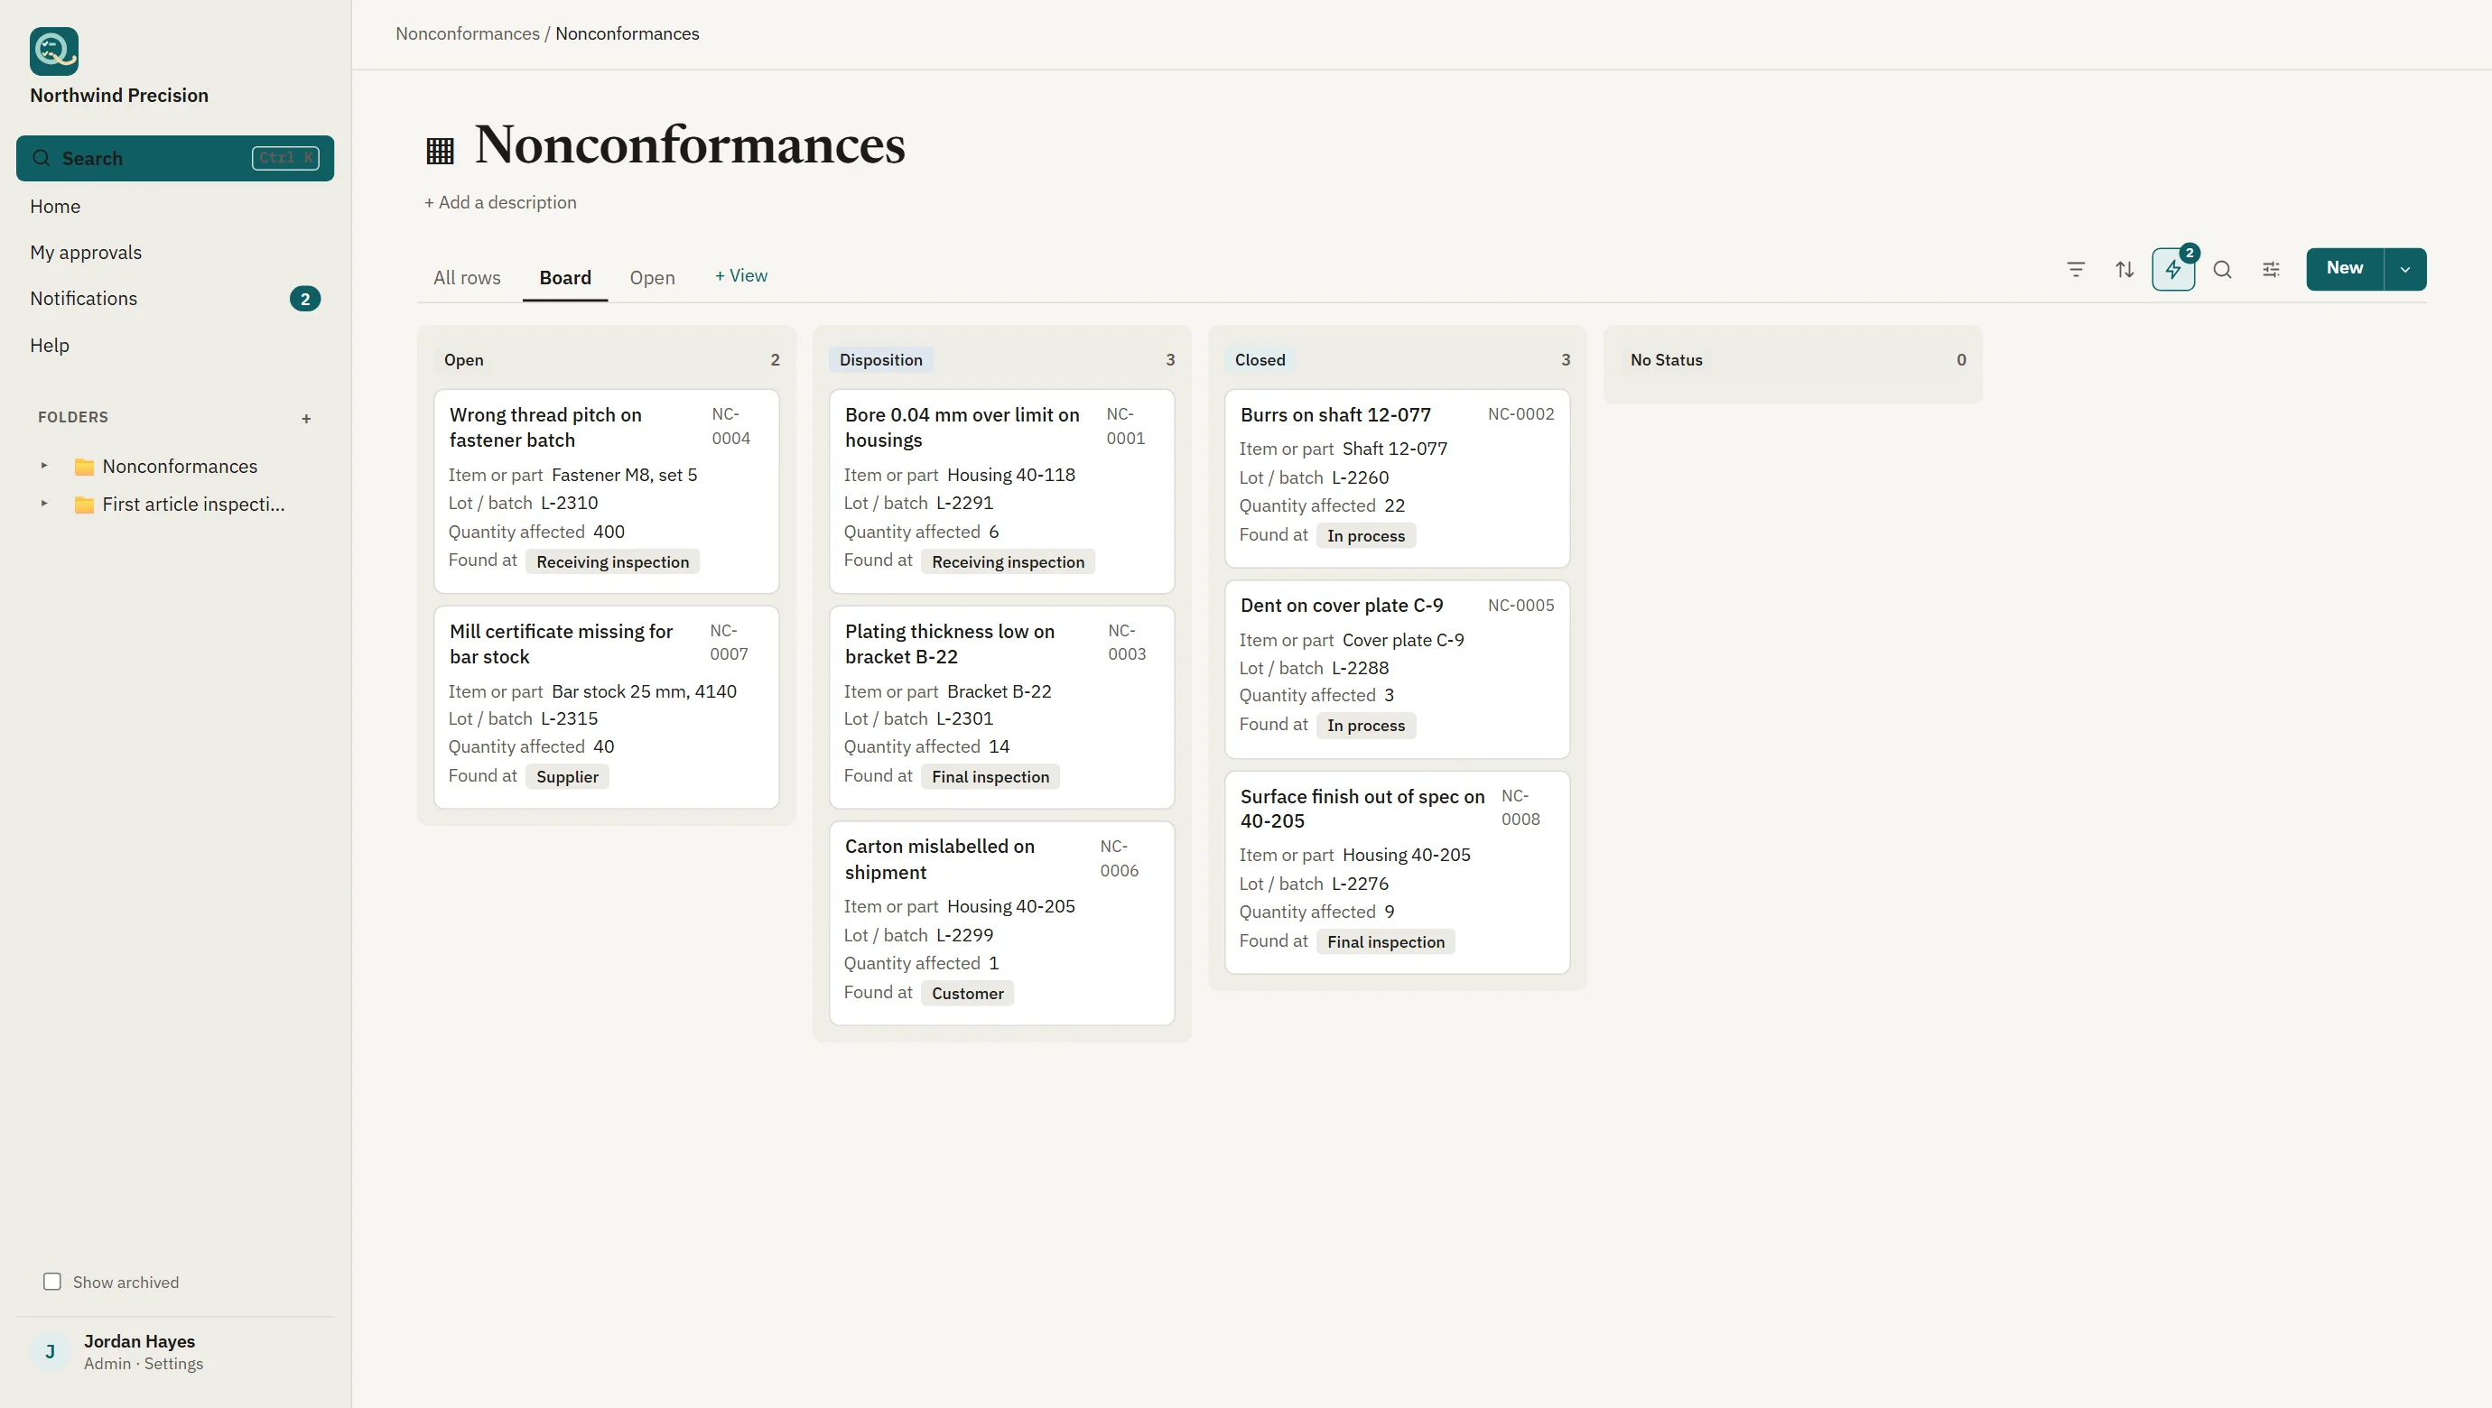Add a new view with + View

click(741, 275)
